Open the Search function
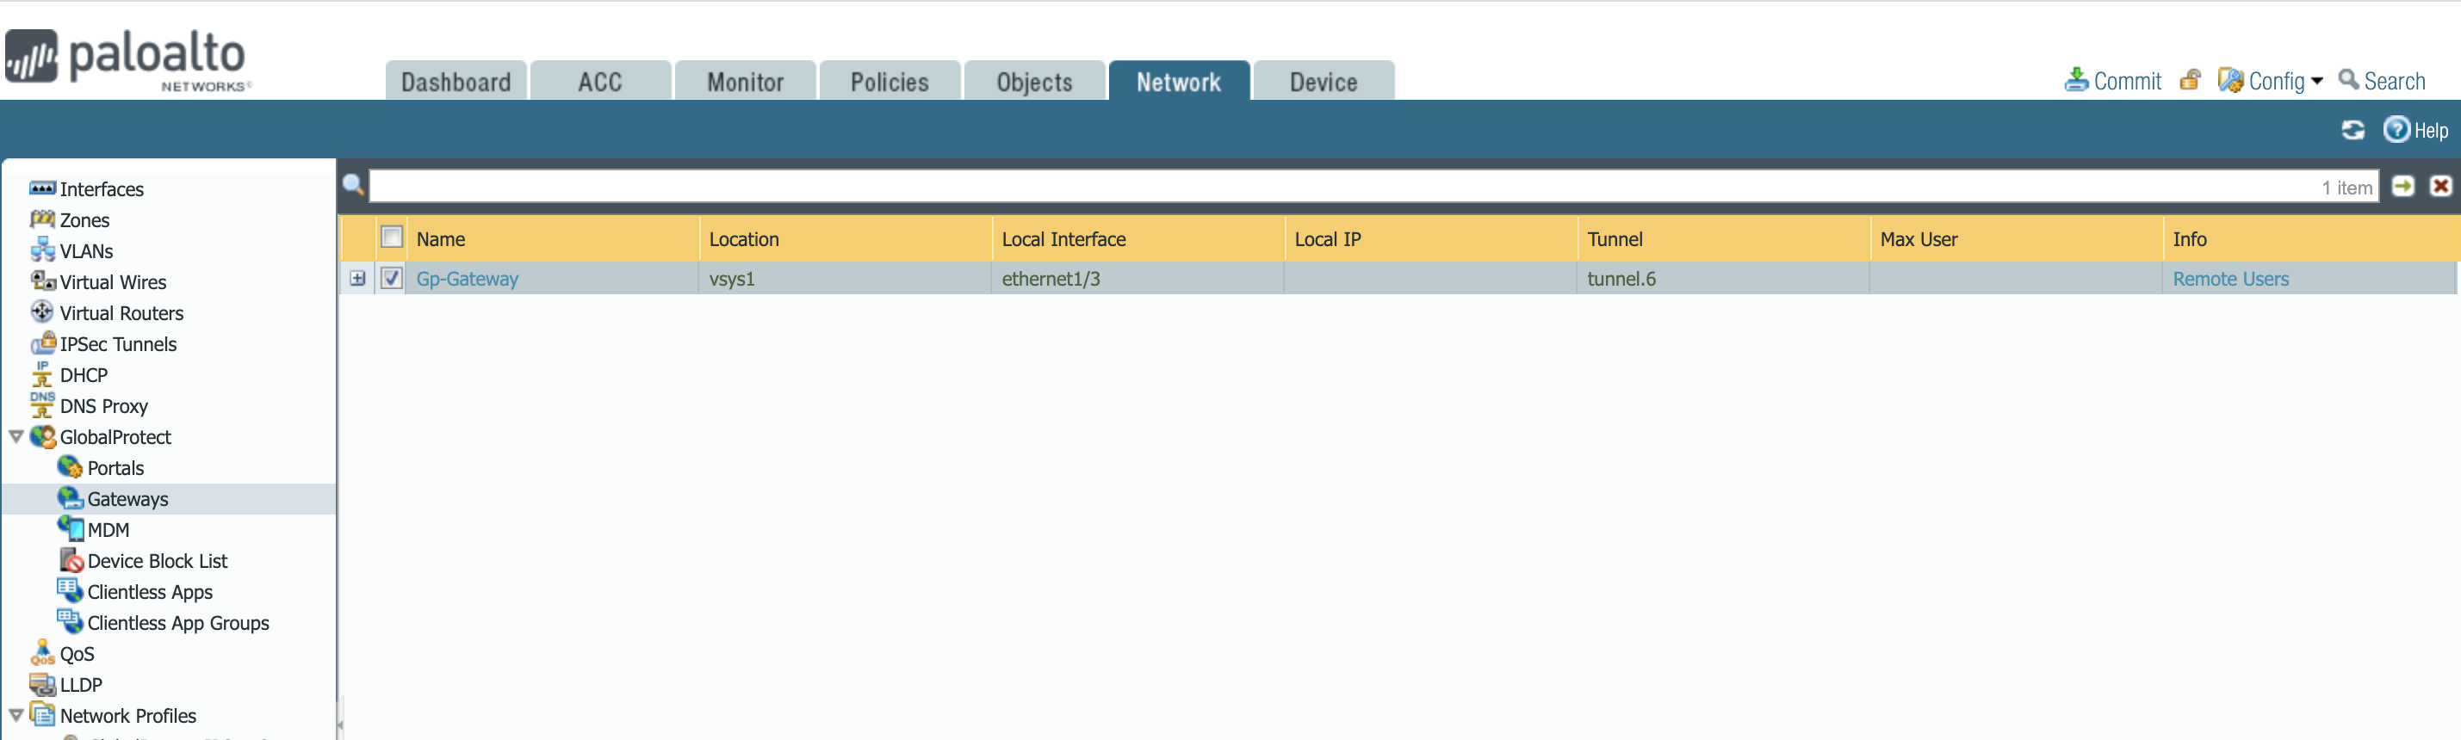Image resolution: width=2461 pixels, height=740 pixels. 2382,81
